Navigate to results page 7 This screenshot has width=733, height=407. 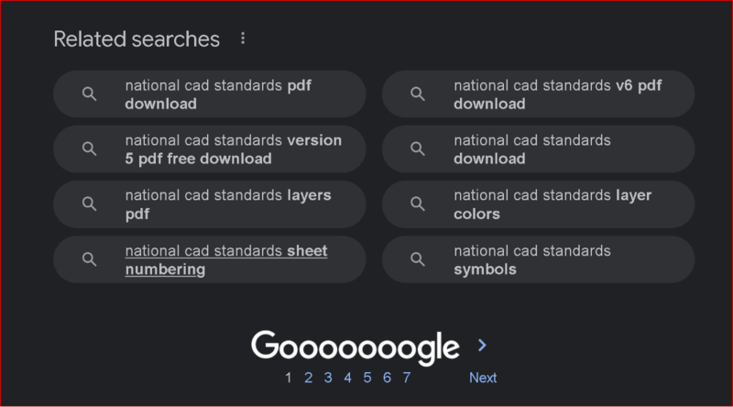point(406,378)
